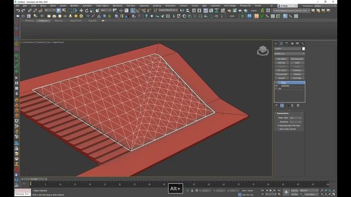Open the named selection sets dropdown
Screen dimensions: 351x197
(x=168, y=10)
